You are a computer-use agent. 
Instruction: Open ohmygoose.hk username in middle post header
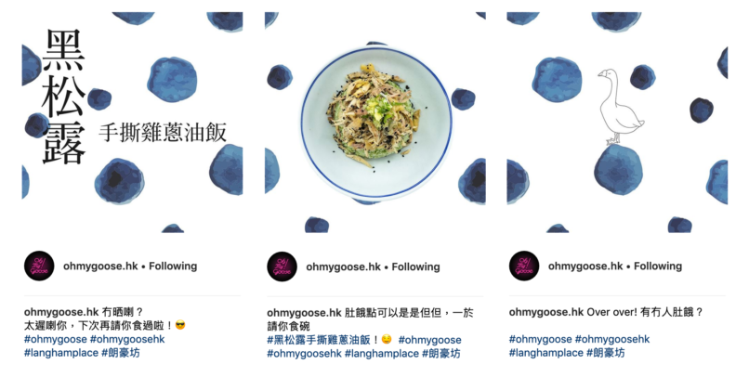[x=344, y=266]
